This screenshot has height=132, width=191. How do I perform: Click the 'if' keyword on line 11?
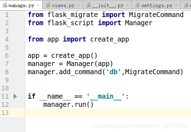coord(32,96)
